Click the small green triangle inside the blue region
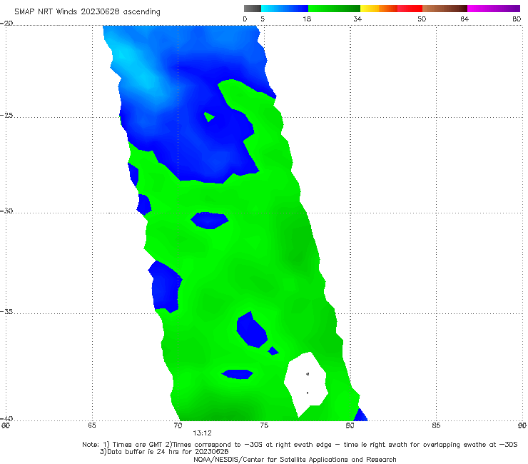 click(x=209, y=117)
